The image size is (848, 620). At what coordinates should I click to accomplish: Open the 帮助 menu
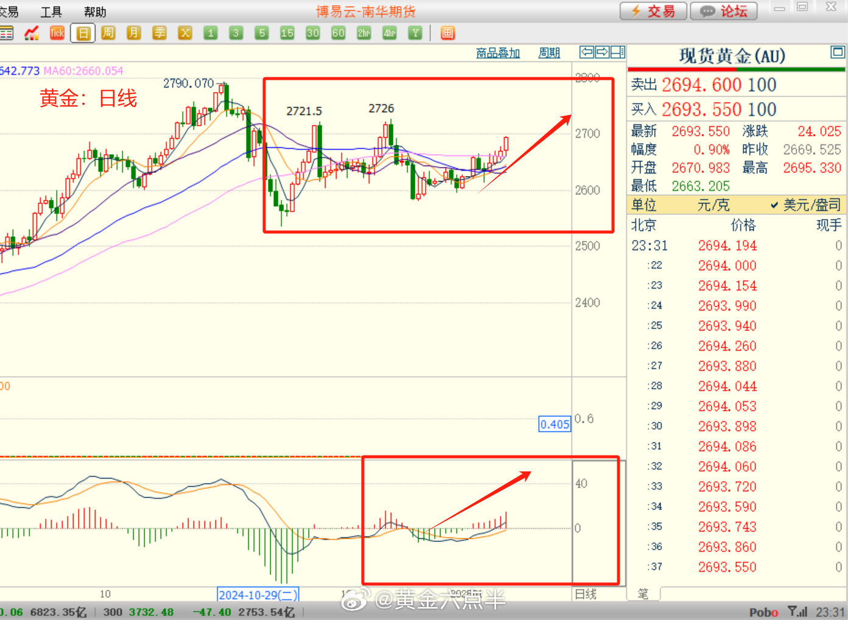[x=95, y=12]
